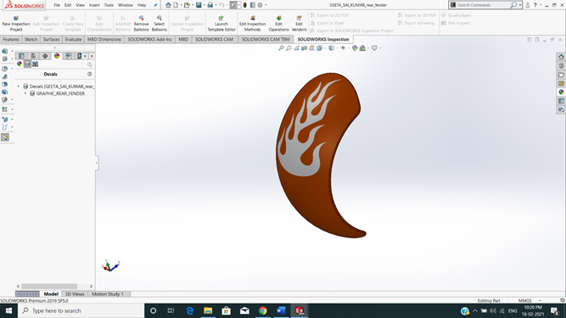Click Edit Appearance icon in view toolbar
The image size is (566, 318).
point(355,48)
